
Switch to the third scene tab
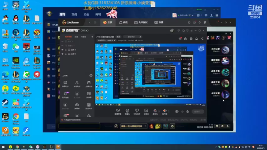[x=83, y=37]
